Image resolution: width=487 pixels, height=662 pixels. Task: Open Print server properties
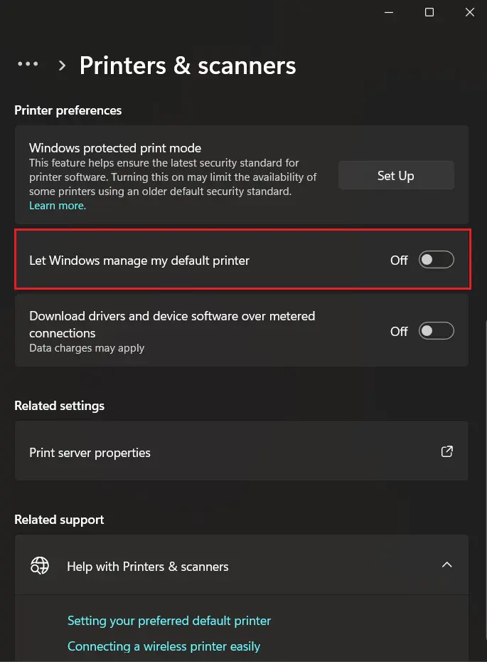90,452
